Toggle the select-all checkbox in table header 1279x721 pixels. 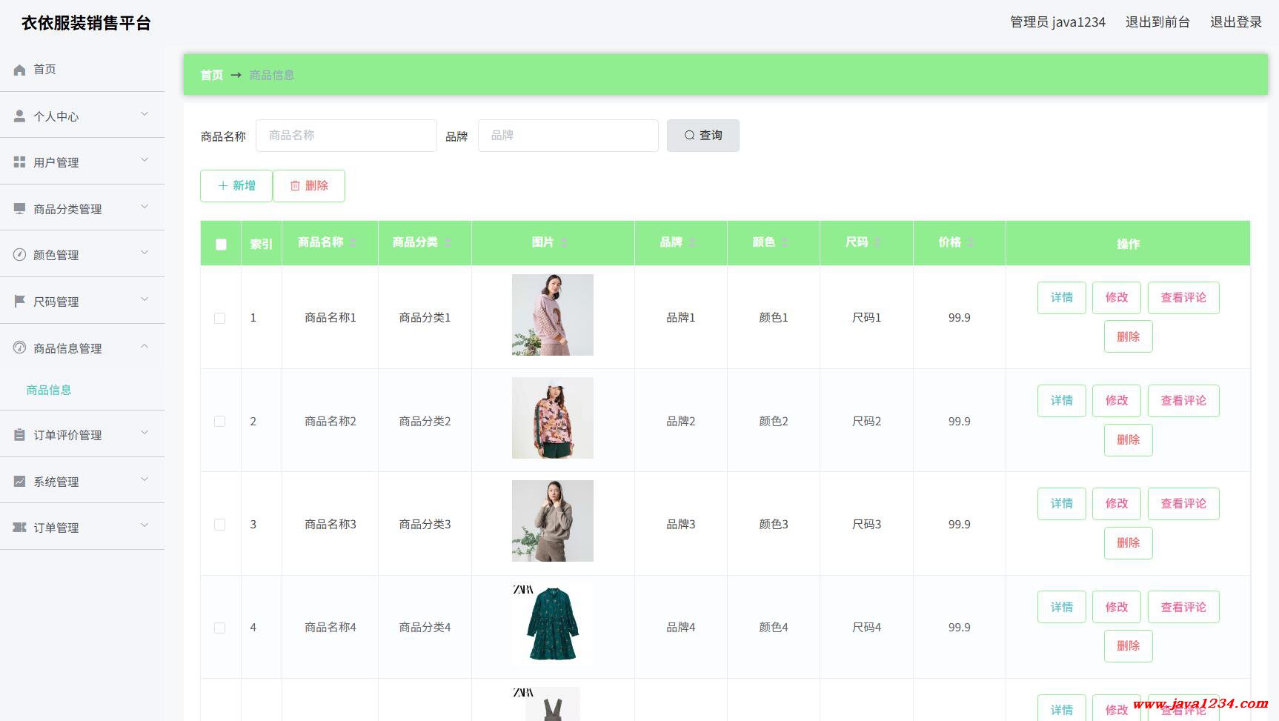click(x=221, y=245)
